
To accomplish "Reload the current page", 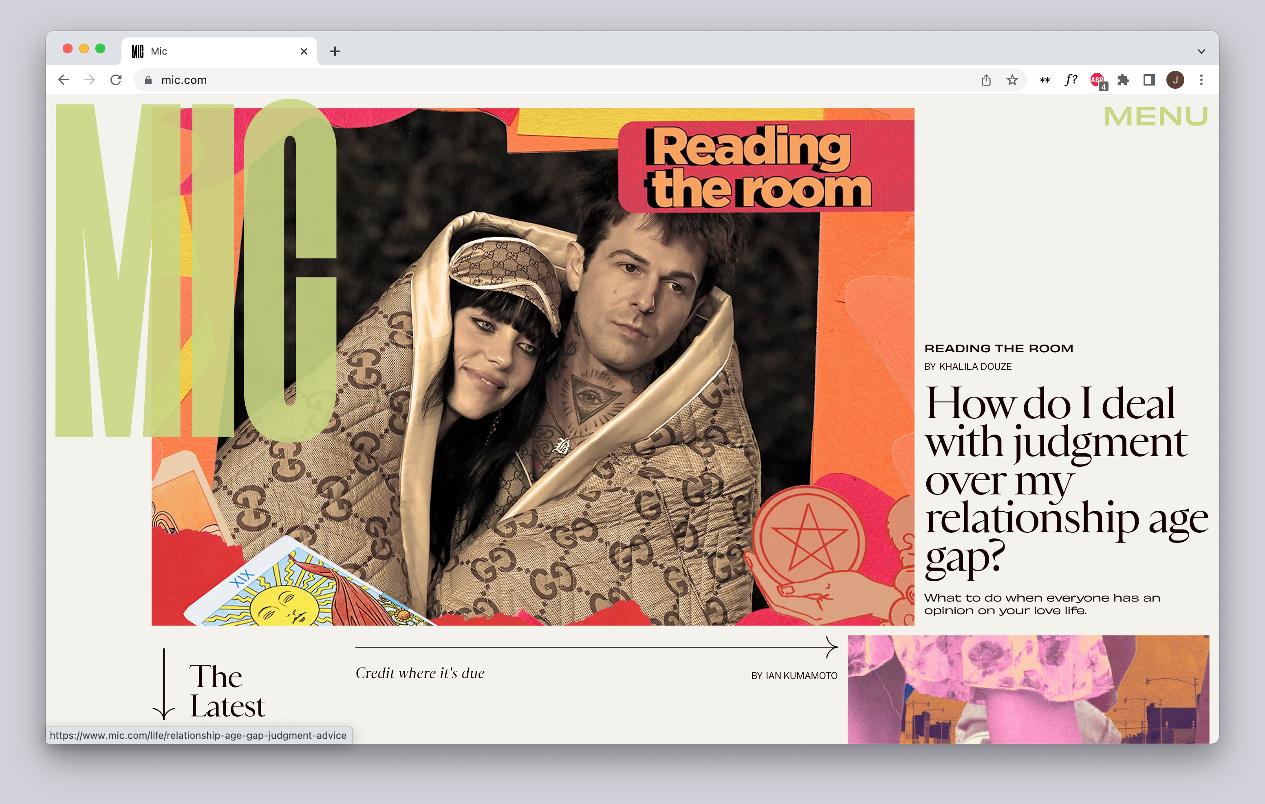I will [116, 80].
